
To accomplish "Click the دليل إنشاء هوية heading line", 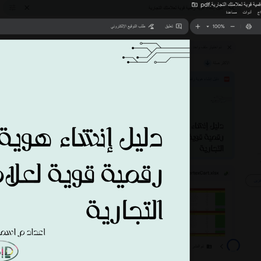I will tap(81, 140).
